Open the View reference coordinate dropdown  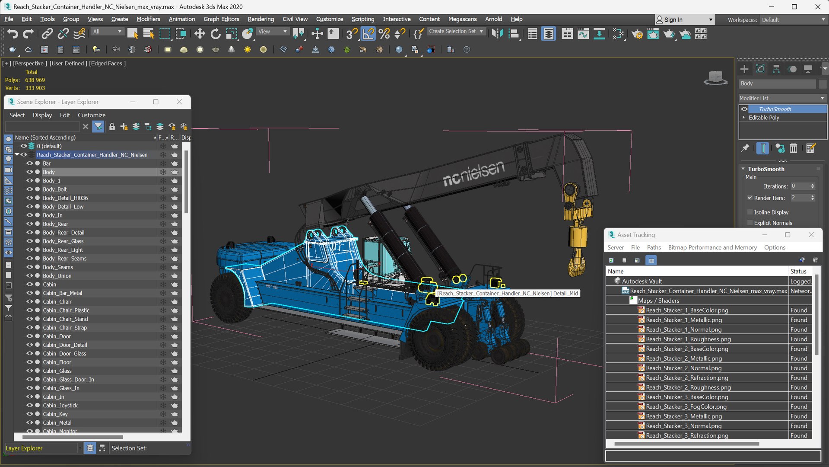click(272, 31)
